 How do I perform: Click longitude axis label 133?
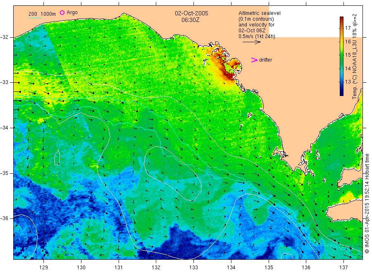193,268
